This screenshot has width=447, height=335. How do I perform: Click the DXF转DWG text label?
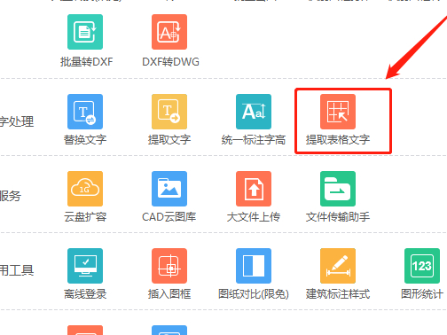[x=170, y=62]
